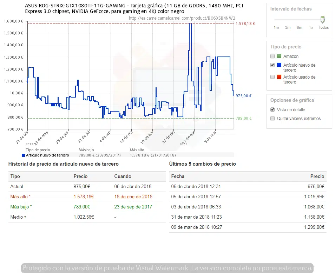Image resolution: width=335 pixels, height=273 pixels.
Task: Click the Tipo column header
Action: [15, 176]
